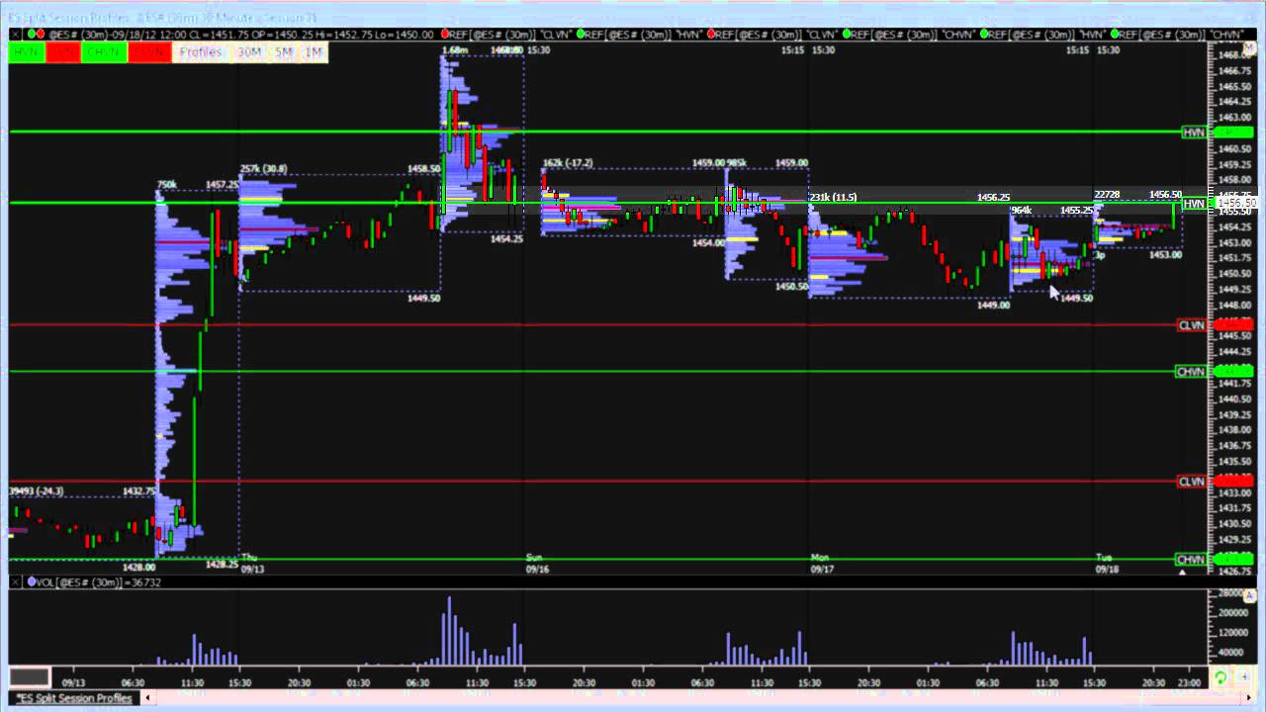Click the green refresh icon at bottom right
Screen dimensions: 1266x712
[1221, 678]
